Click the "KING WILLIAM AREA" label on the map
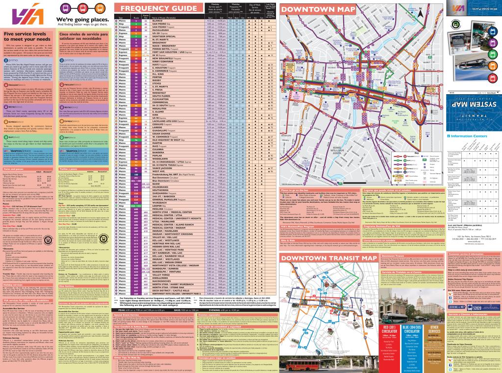The width and height of the screenshot is (502, 373). coord(337,150)
